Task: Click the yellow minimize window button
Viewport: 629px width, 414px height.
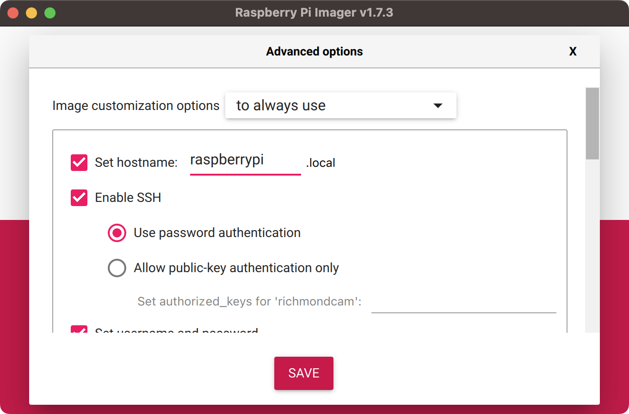Action: coord(31,13)
